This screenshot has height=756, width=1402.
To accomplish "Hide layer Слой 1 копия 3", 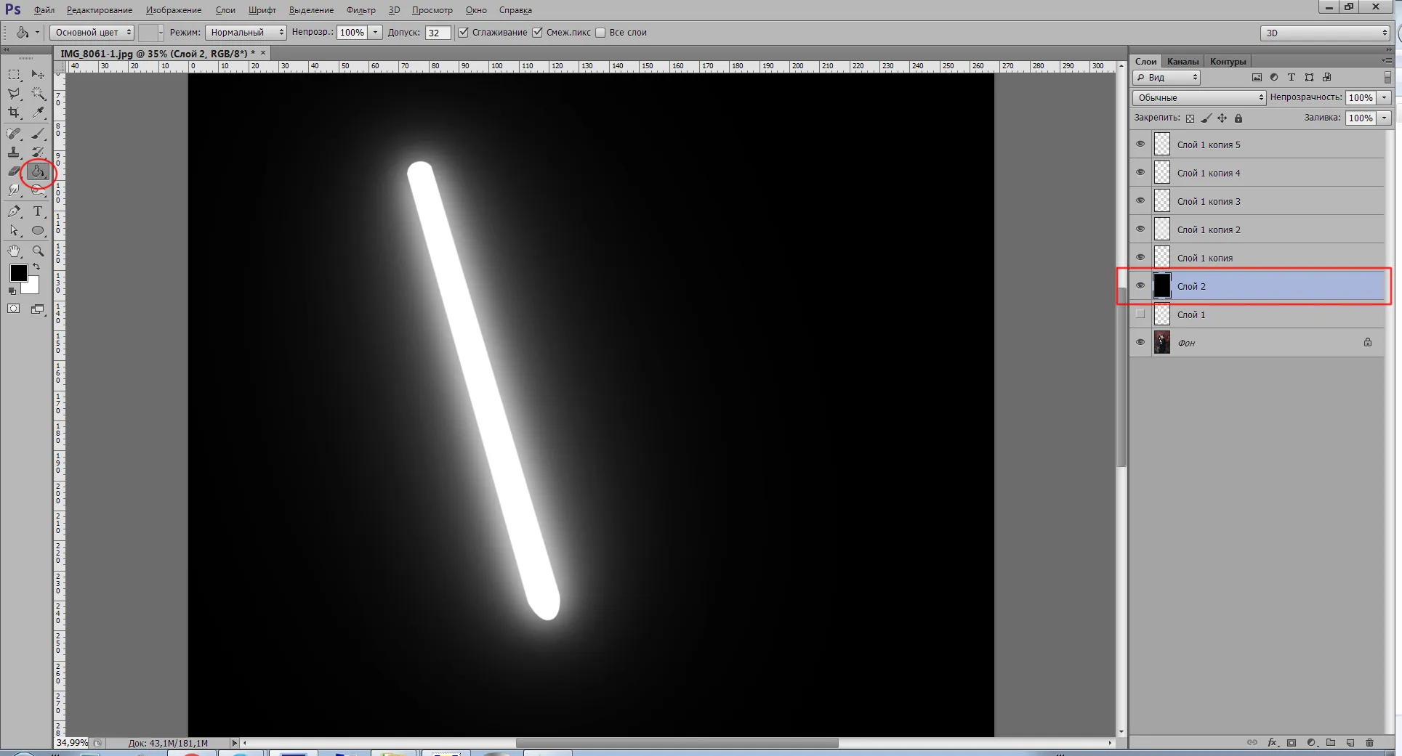I will click(1140, 201).
